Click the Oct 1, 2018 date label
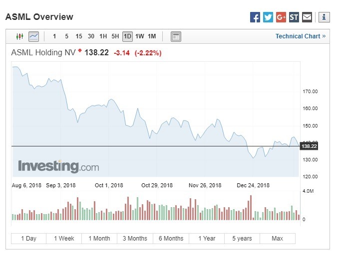Screen dimensions: 337x253 tap(109, 185)
